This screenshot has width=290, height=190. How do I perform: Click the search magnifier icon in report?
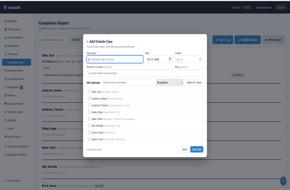click(42, 40)
